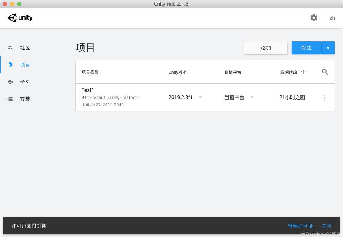Click the 项目 cube icon in sidebar
343x237 pixels.
[10, 65]
